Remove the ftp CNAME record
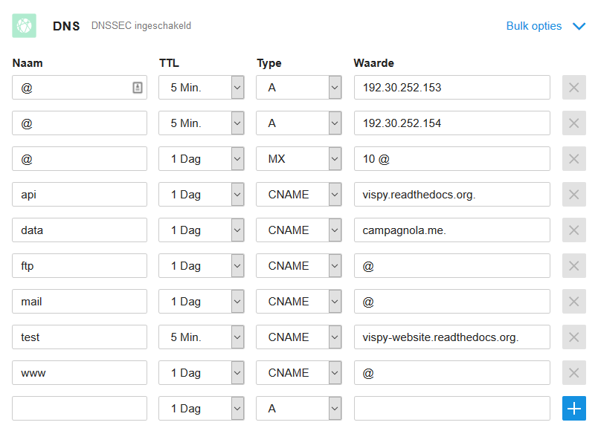The width and height of the screenshot is (598, 428). click(x=573, y=265)
